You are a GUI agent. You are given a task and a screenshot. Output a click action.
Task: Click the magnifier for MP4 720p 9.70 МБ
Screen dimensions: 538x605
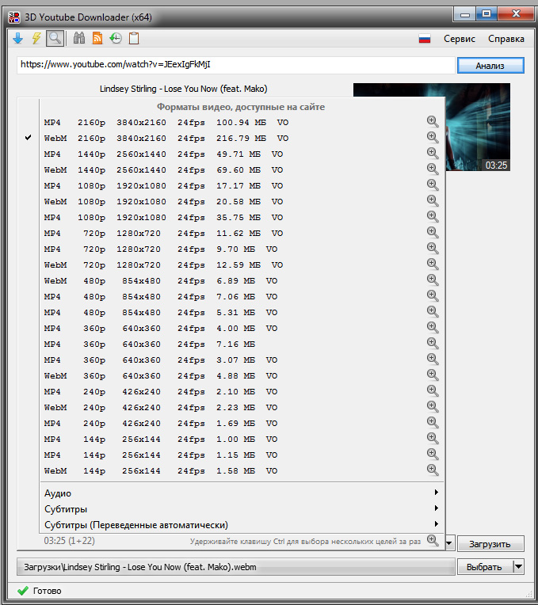tap(433, 249)
